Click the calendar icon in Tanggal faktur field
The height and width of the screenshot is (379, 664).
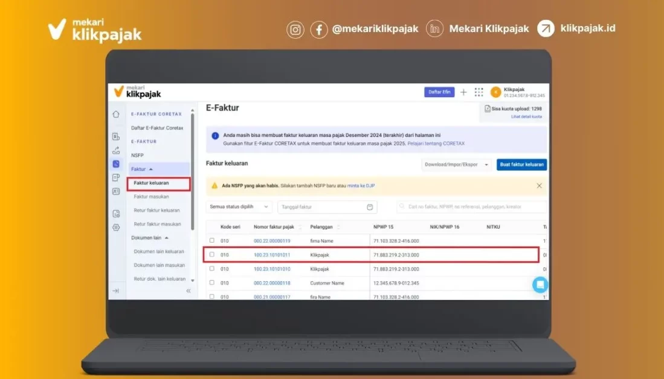click(x=370, y=207)
